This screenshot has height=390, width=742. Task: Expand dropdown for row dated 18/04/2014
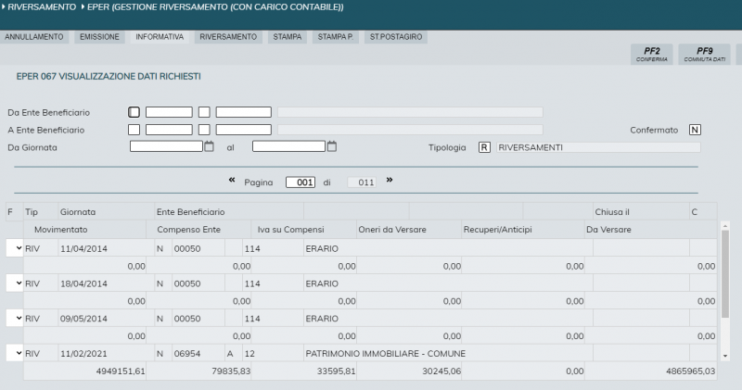click(14, 283)
